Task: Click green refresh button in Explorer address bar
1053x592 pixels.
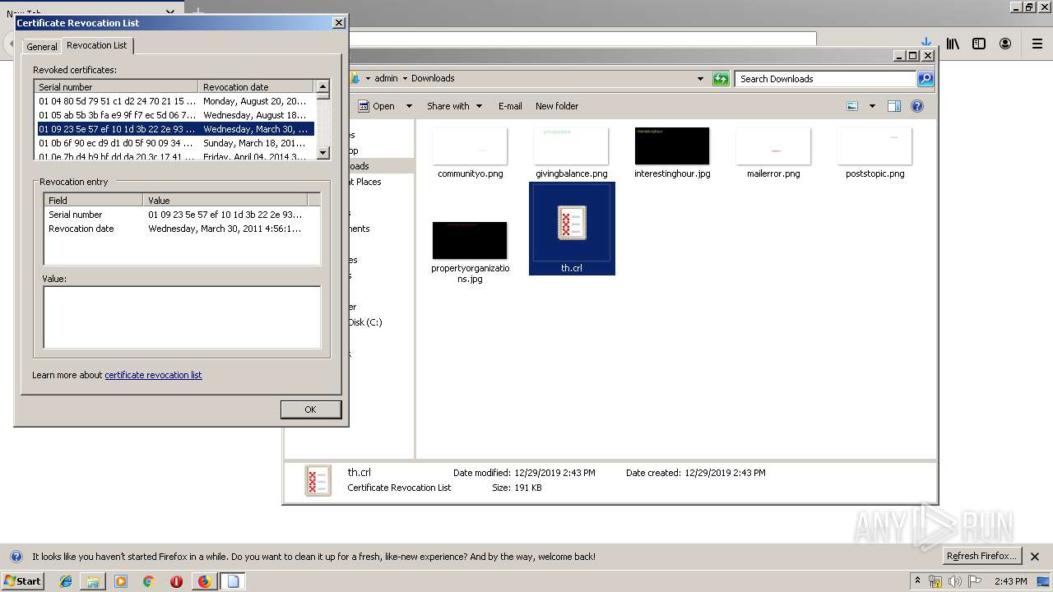Action: pyautogui.click(x=721, y=79)
